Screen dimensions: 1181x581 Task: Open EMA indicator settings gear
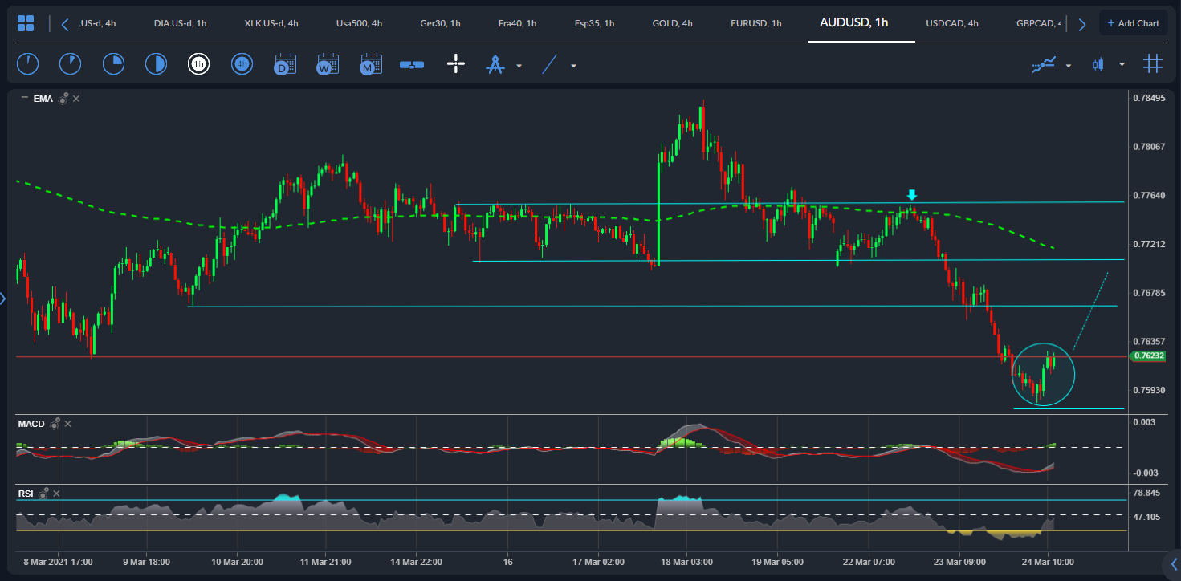pyautogui.click(x=63, y=99)
